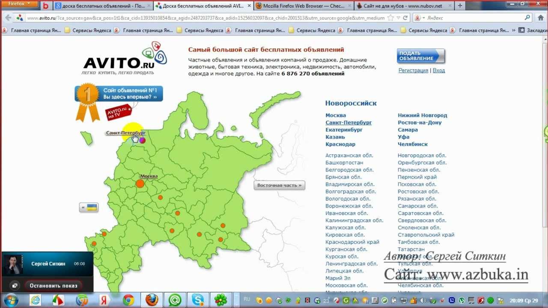Open the Firefox application menu button
This screenshot has width=548, height=308.
click(19, 4)
